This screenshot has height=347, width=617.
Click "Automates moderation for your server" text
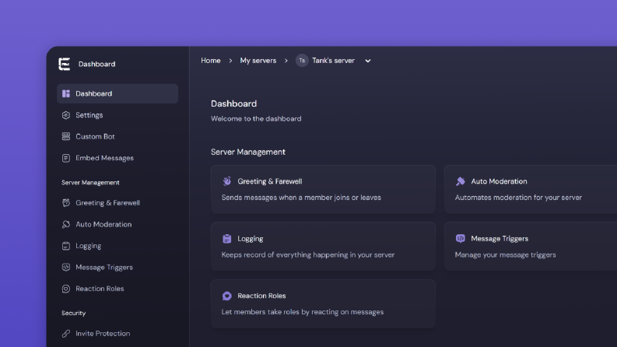518,198
